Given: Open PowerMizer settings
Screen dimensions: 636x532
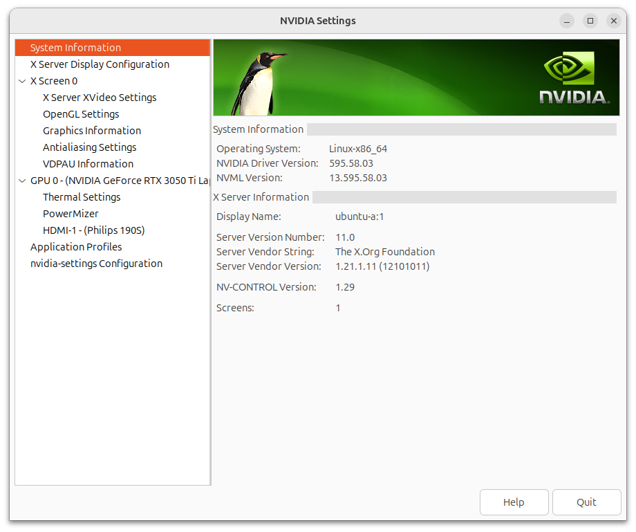Looking at the screenshot, I should (71, 214).
